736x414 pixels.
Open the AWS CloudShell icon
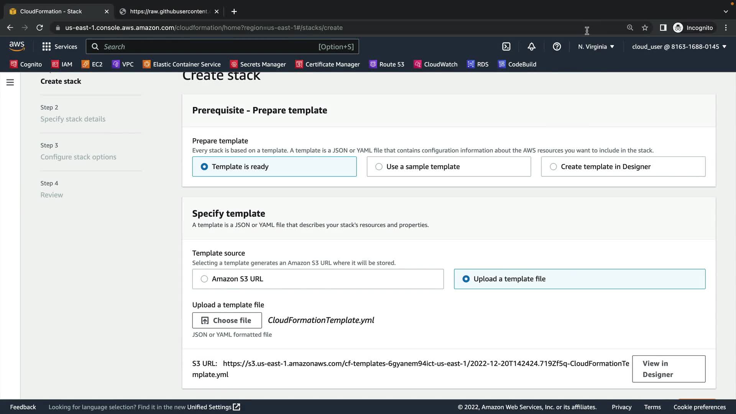pyautogui.click(x=506, y=47)
